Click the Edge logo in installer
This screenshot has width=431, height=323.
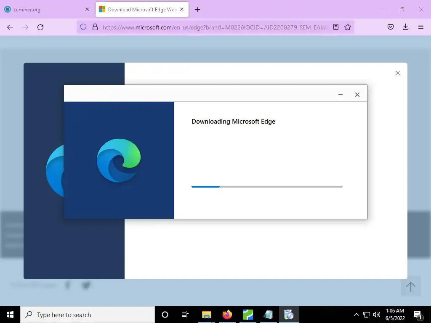pyautogui.click(x=119, y=160)
